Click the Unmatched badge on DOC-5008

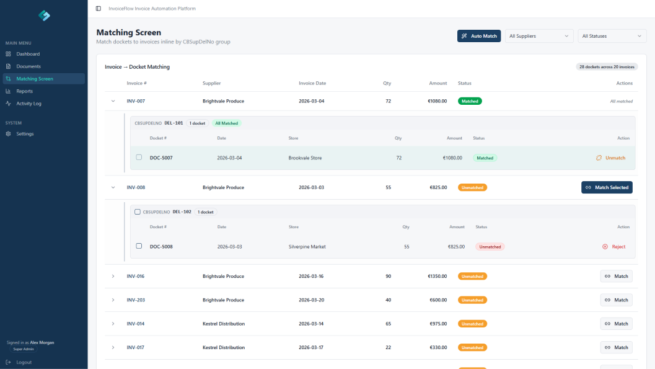point(490,247)
